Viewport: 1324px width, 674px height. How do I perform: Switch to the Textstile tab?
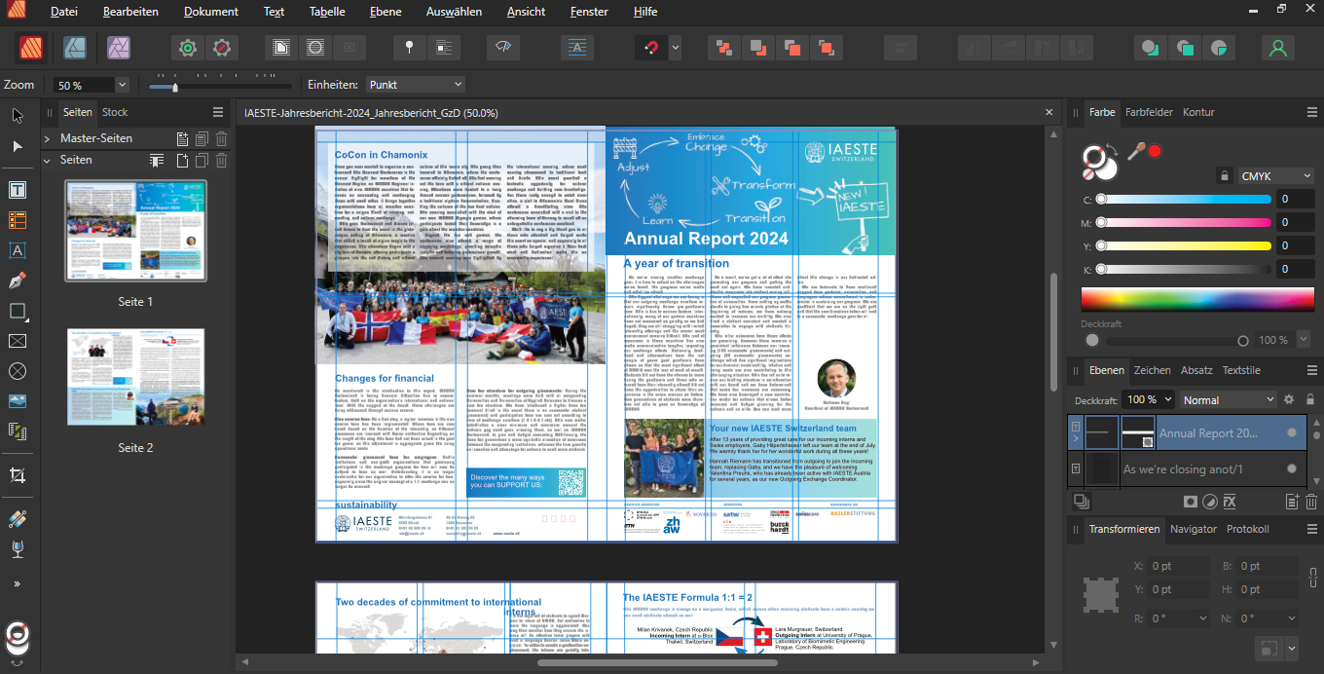(x=1241, y=370)
